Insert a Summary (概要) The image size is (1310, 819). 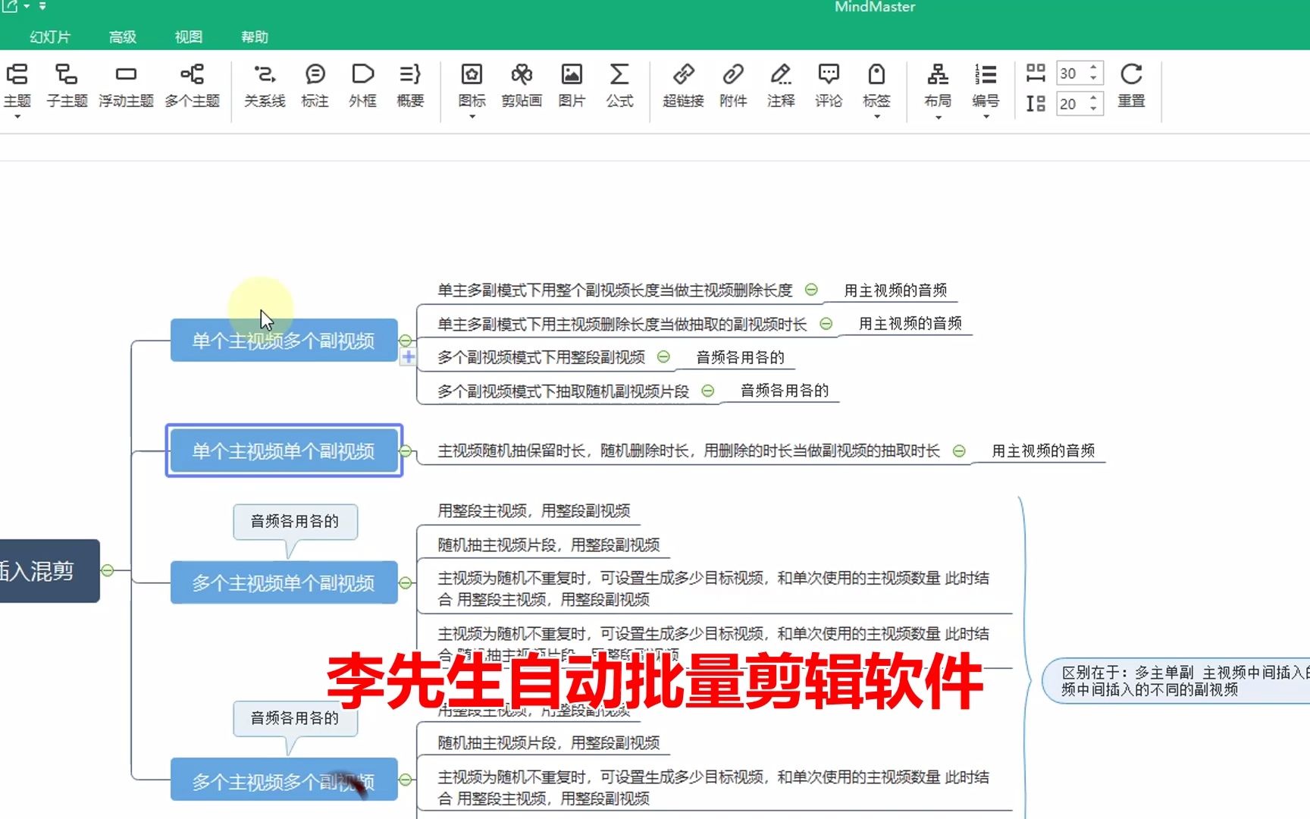[x=410, y=86]
